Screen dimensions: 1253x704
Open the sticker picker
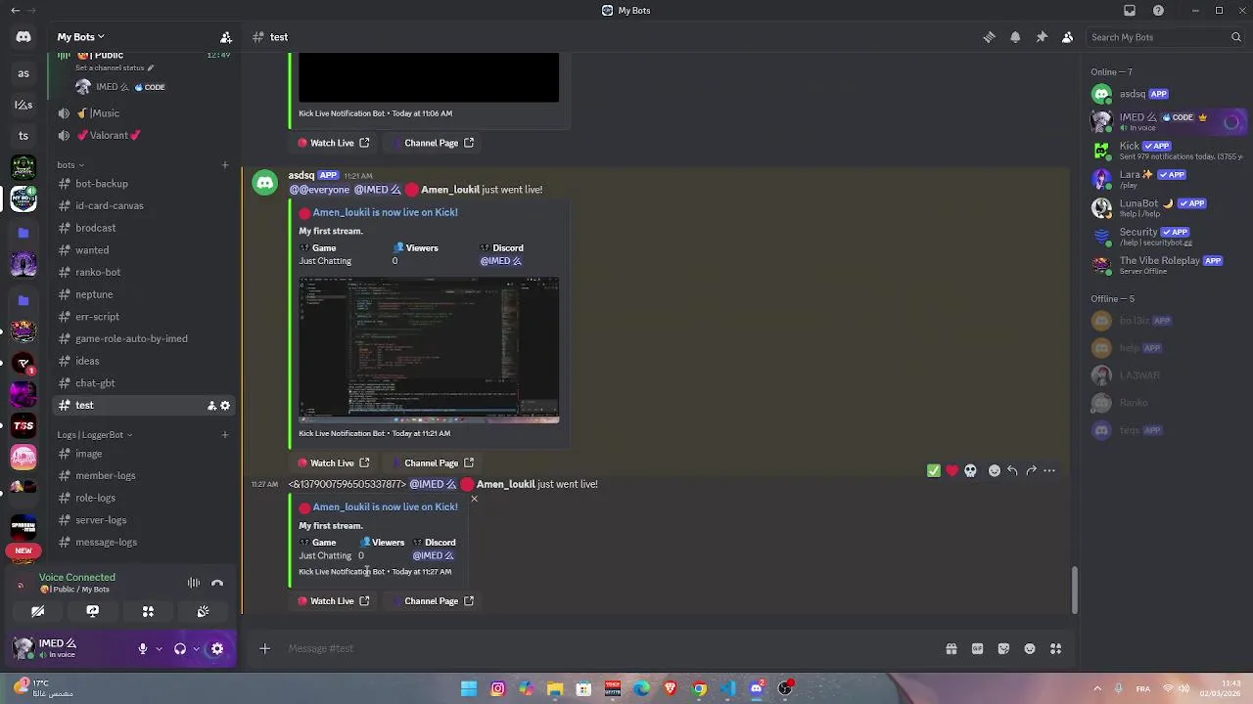1003,648
